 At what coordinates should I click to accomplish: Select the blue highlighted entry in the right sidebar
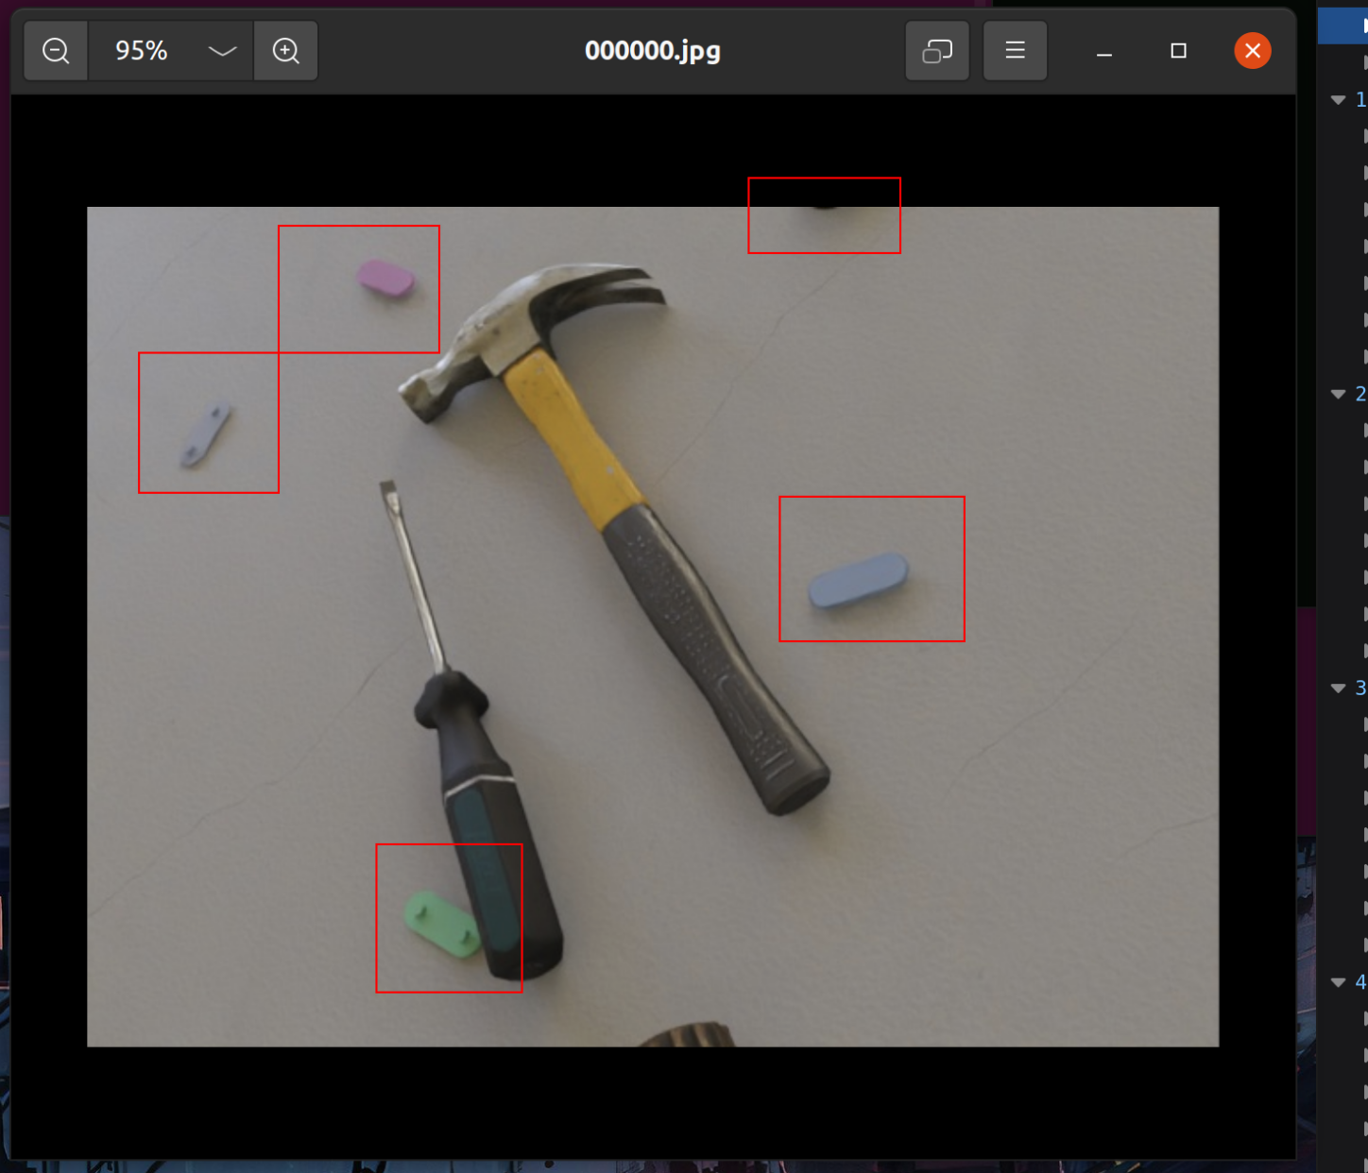[1342, 25]
